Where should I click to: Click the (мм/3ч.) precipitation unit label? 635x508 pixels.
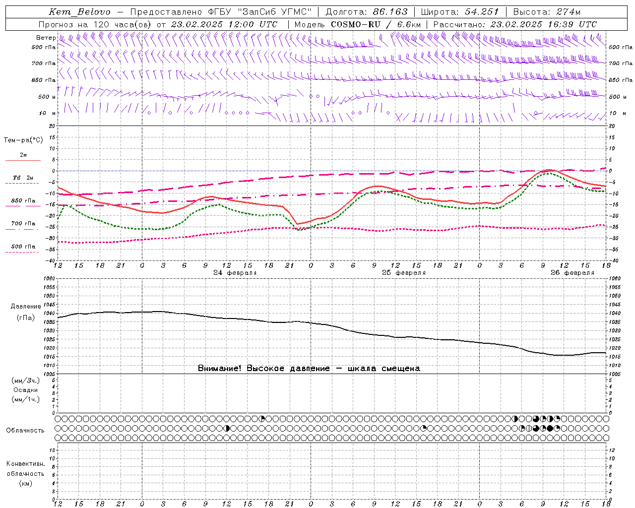coord(25,381)
